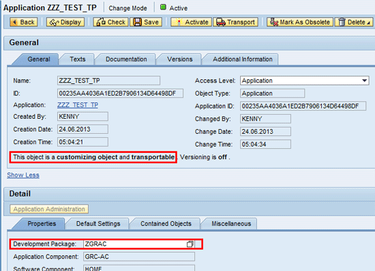Click the General section header
Screen dimensions: 375x271
(24, 42)
